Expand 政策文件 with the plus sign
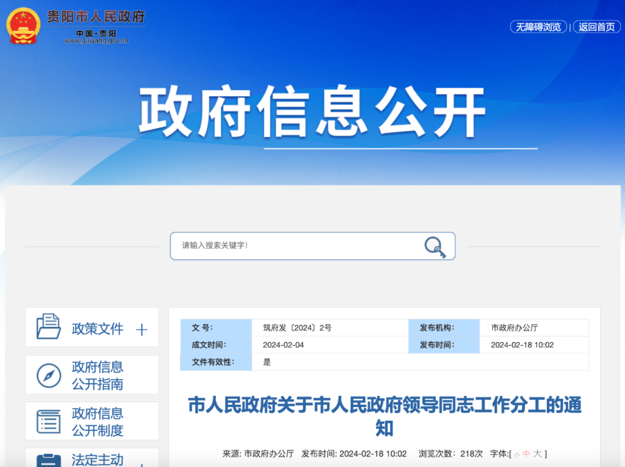The image size is (625, 467). click(x=141, y=330)
